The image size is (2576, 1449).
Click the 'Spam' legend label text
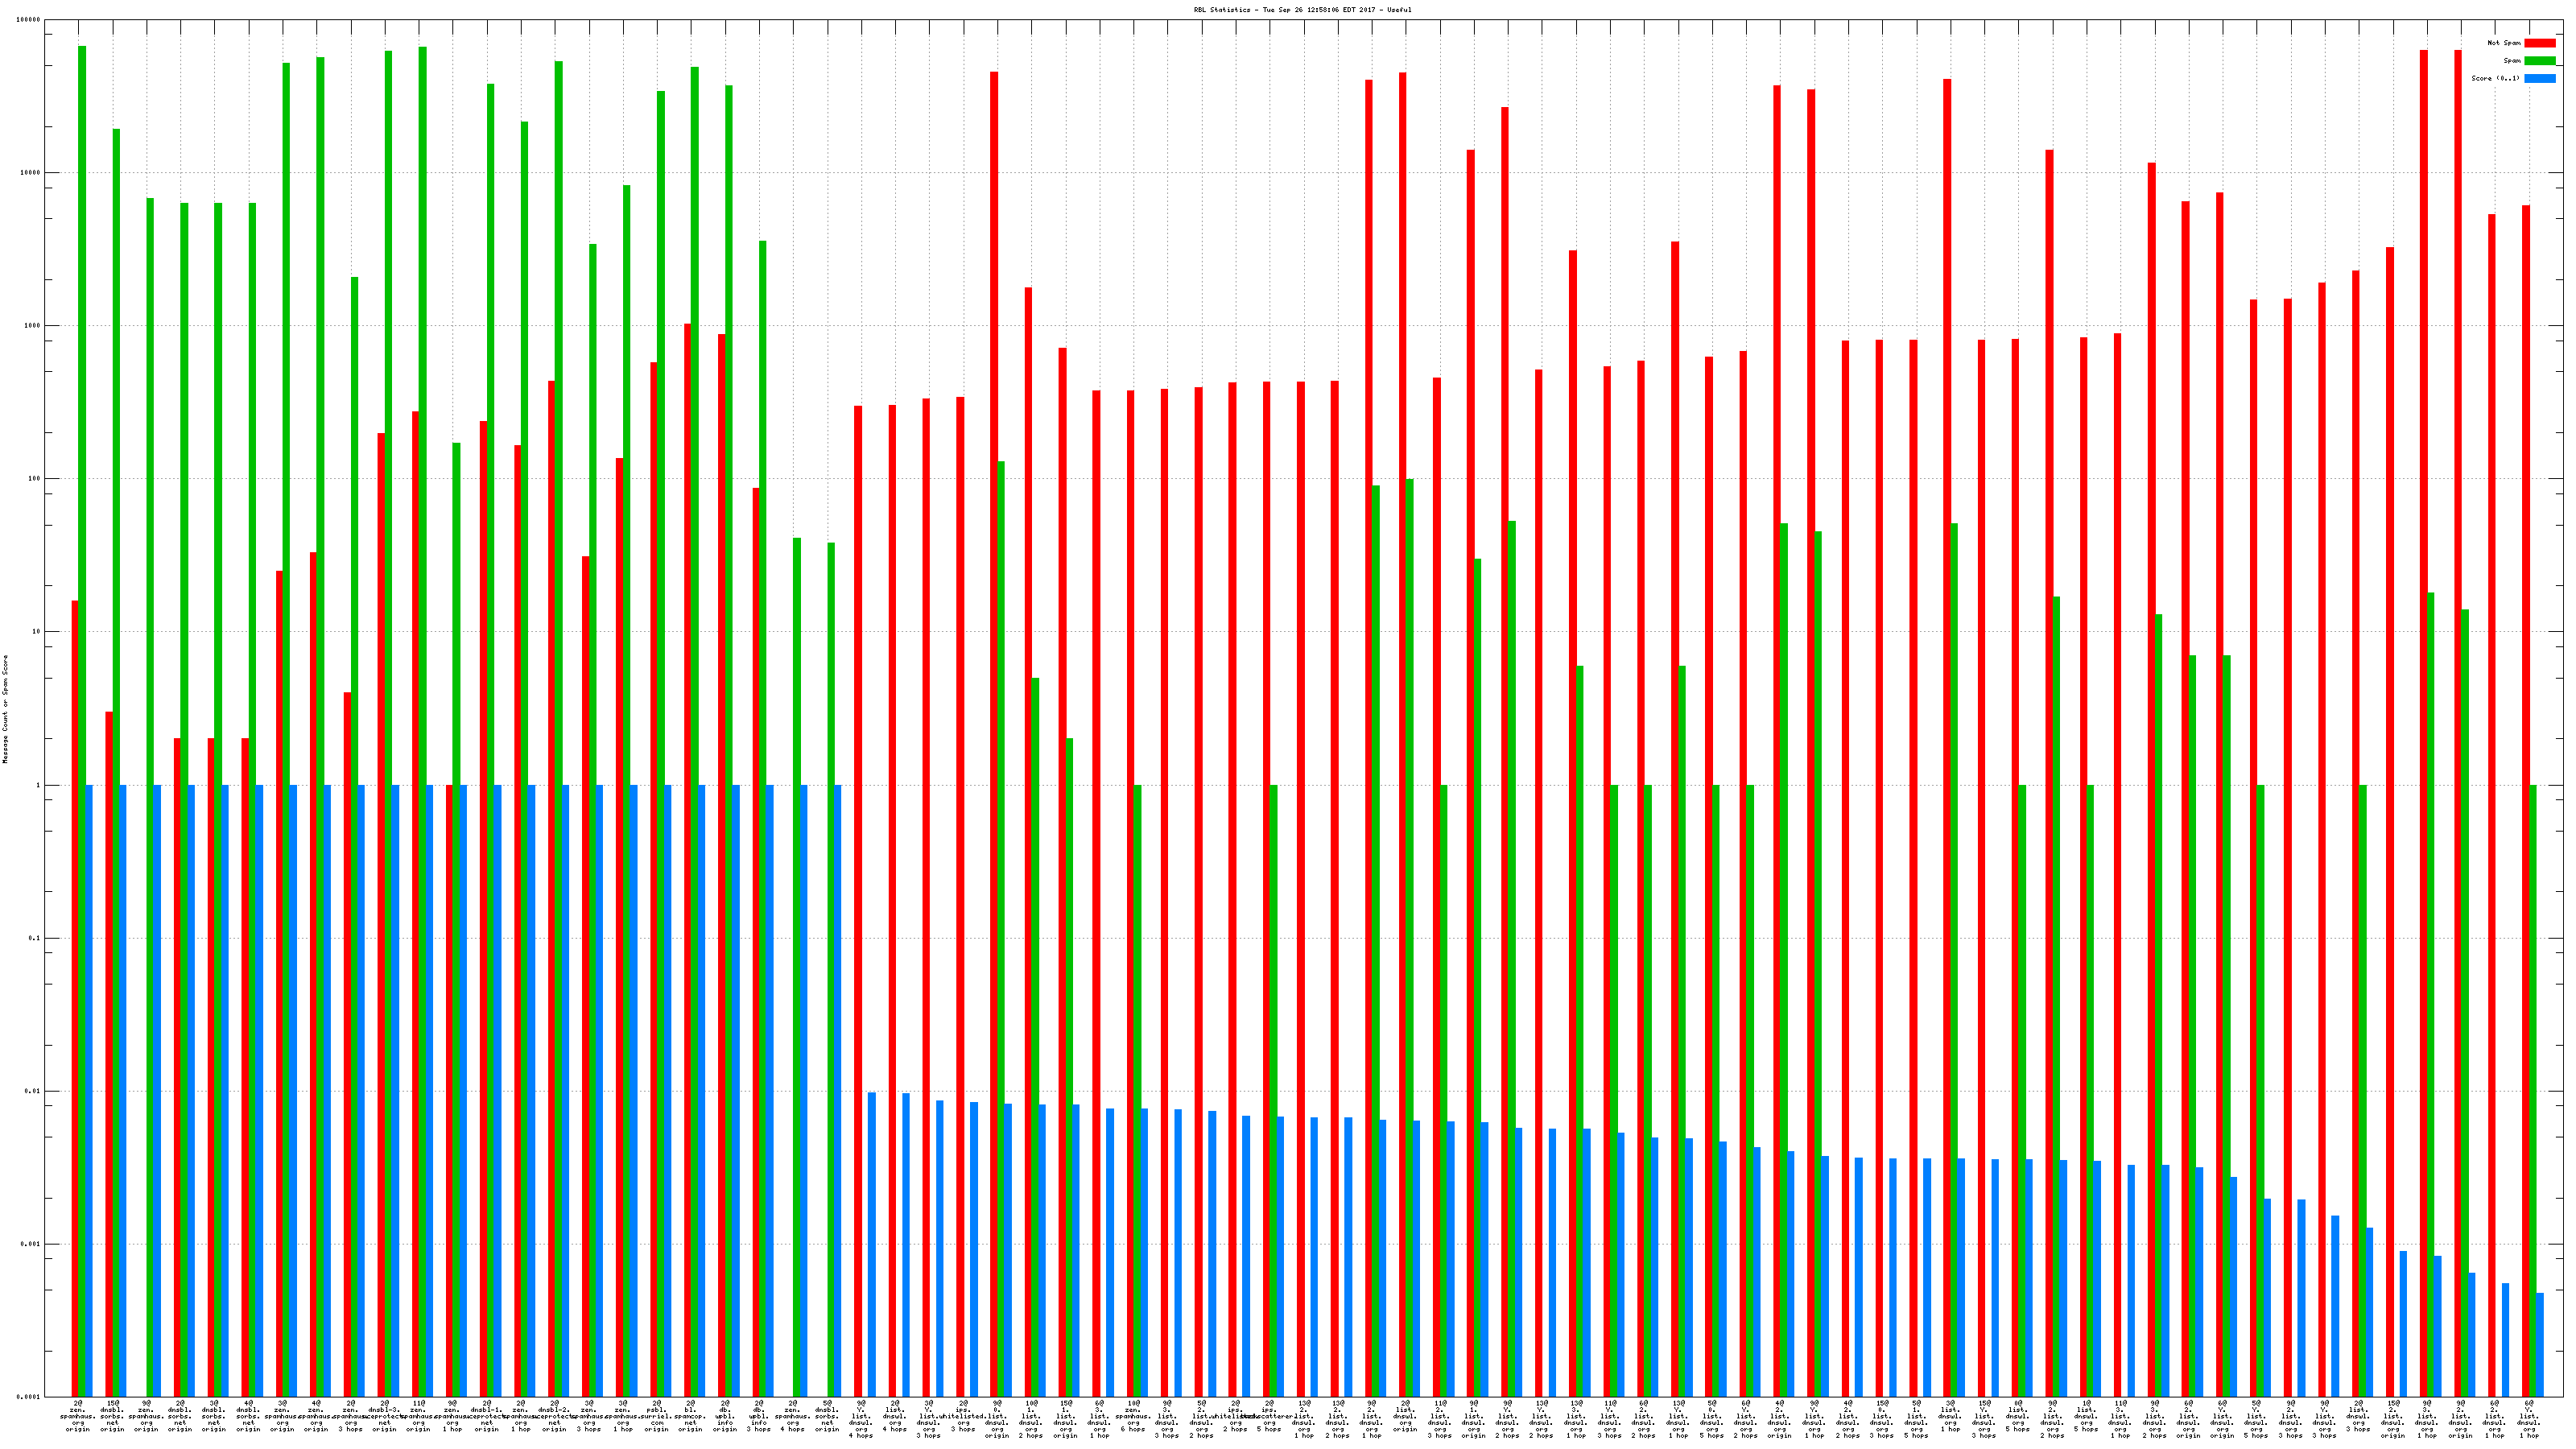pos(2512,61)
